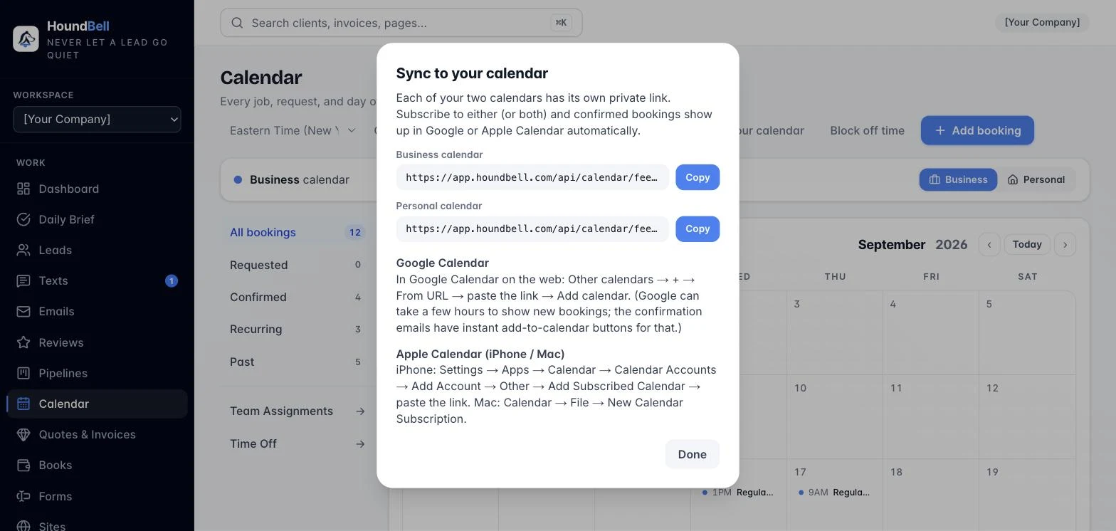
Task: Switch to Business calendar view
Action: point(958,179)
